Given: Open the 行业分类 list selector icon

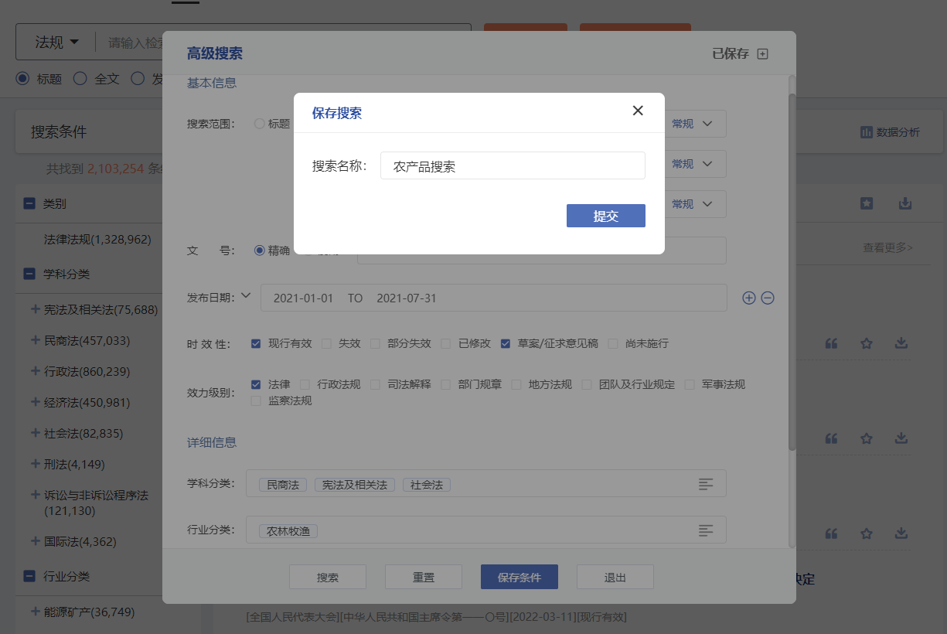Looking at the screenshot, I should (706, 530).
